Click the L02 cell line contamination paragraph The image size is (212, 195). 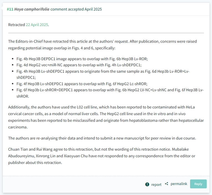coord(106,117)
